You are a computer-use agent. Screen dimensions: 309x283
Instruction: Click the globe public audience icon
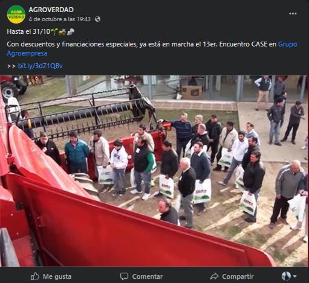point(97,19)
